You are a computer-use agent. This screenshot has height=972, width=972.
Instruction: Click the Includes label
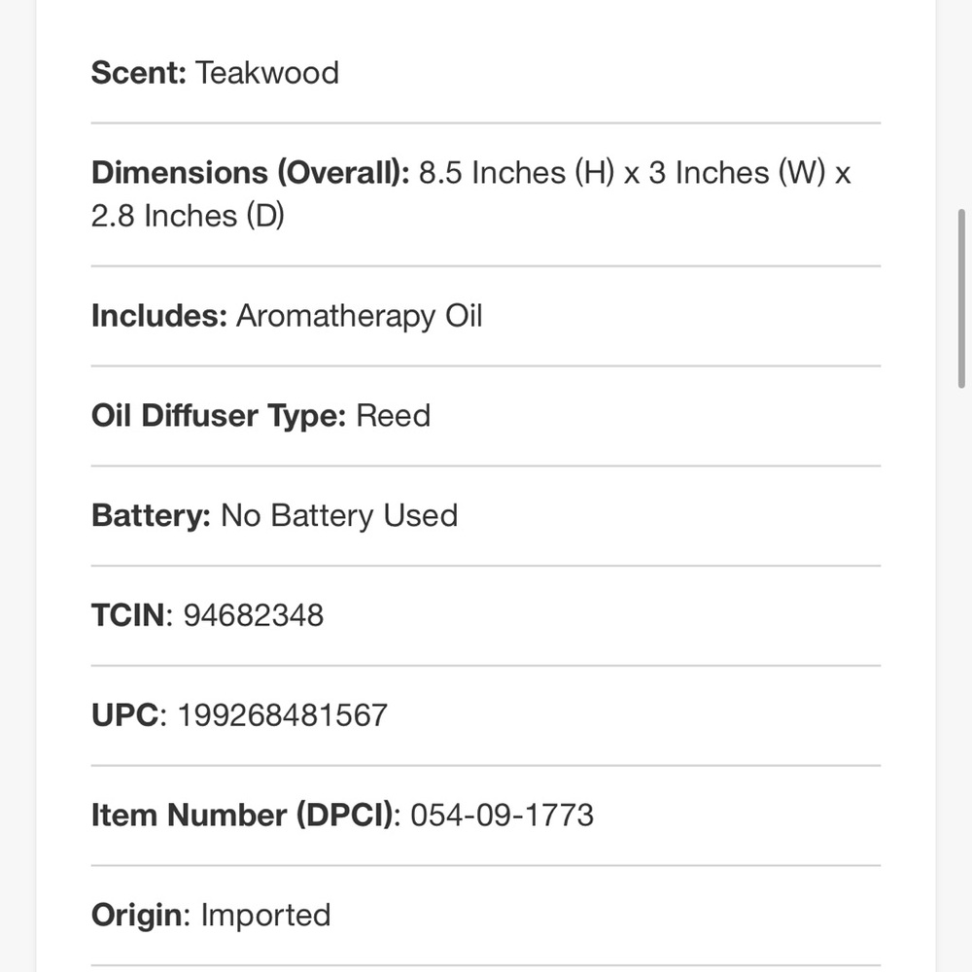click(159, 316)
